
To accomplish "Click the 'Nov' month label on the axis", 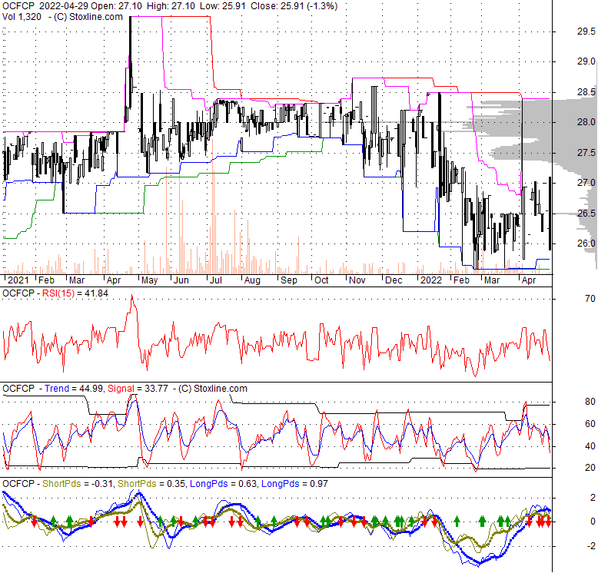I will click(357, 280).
